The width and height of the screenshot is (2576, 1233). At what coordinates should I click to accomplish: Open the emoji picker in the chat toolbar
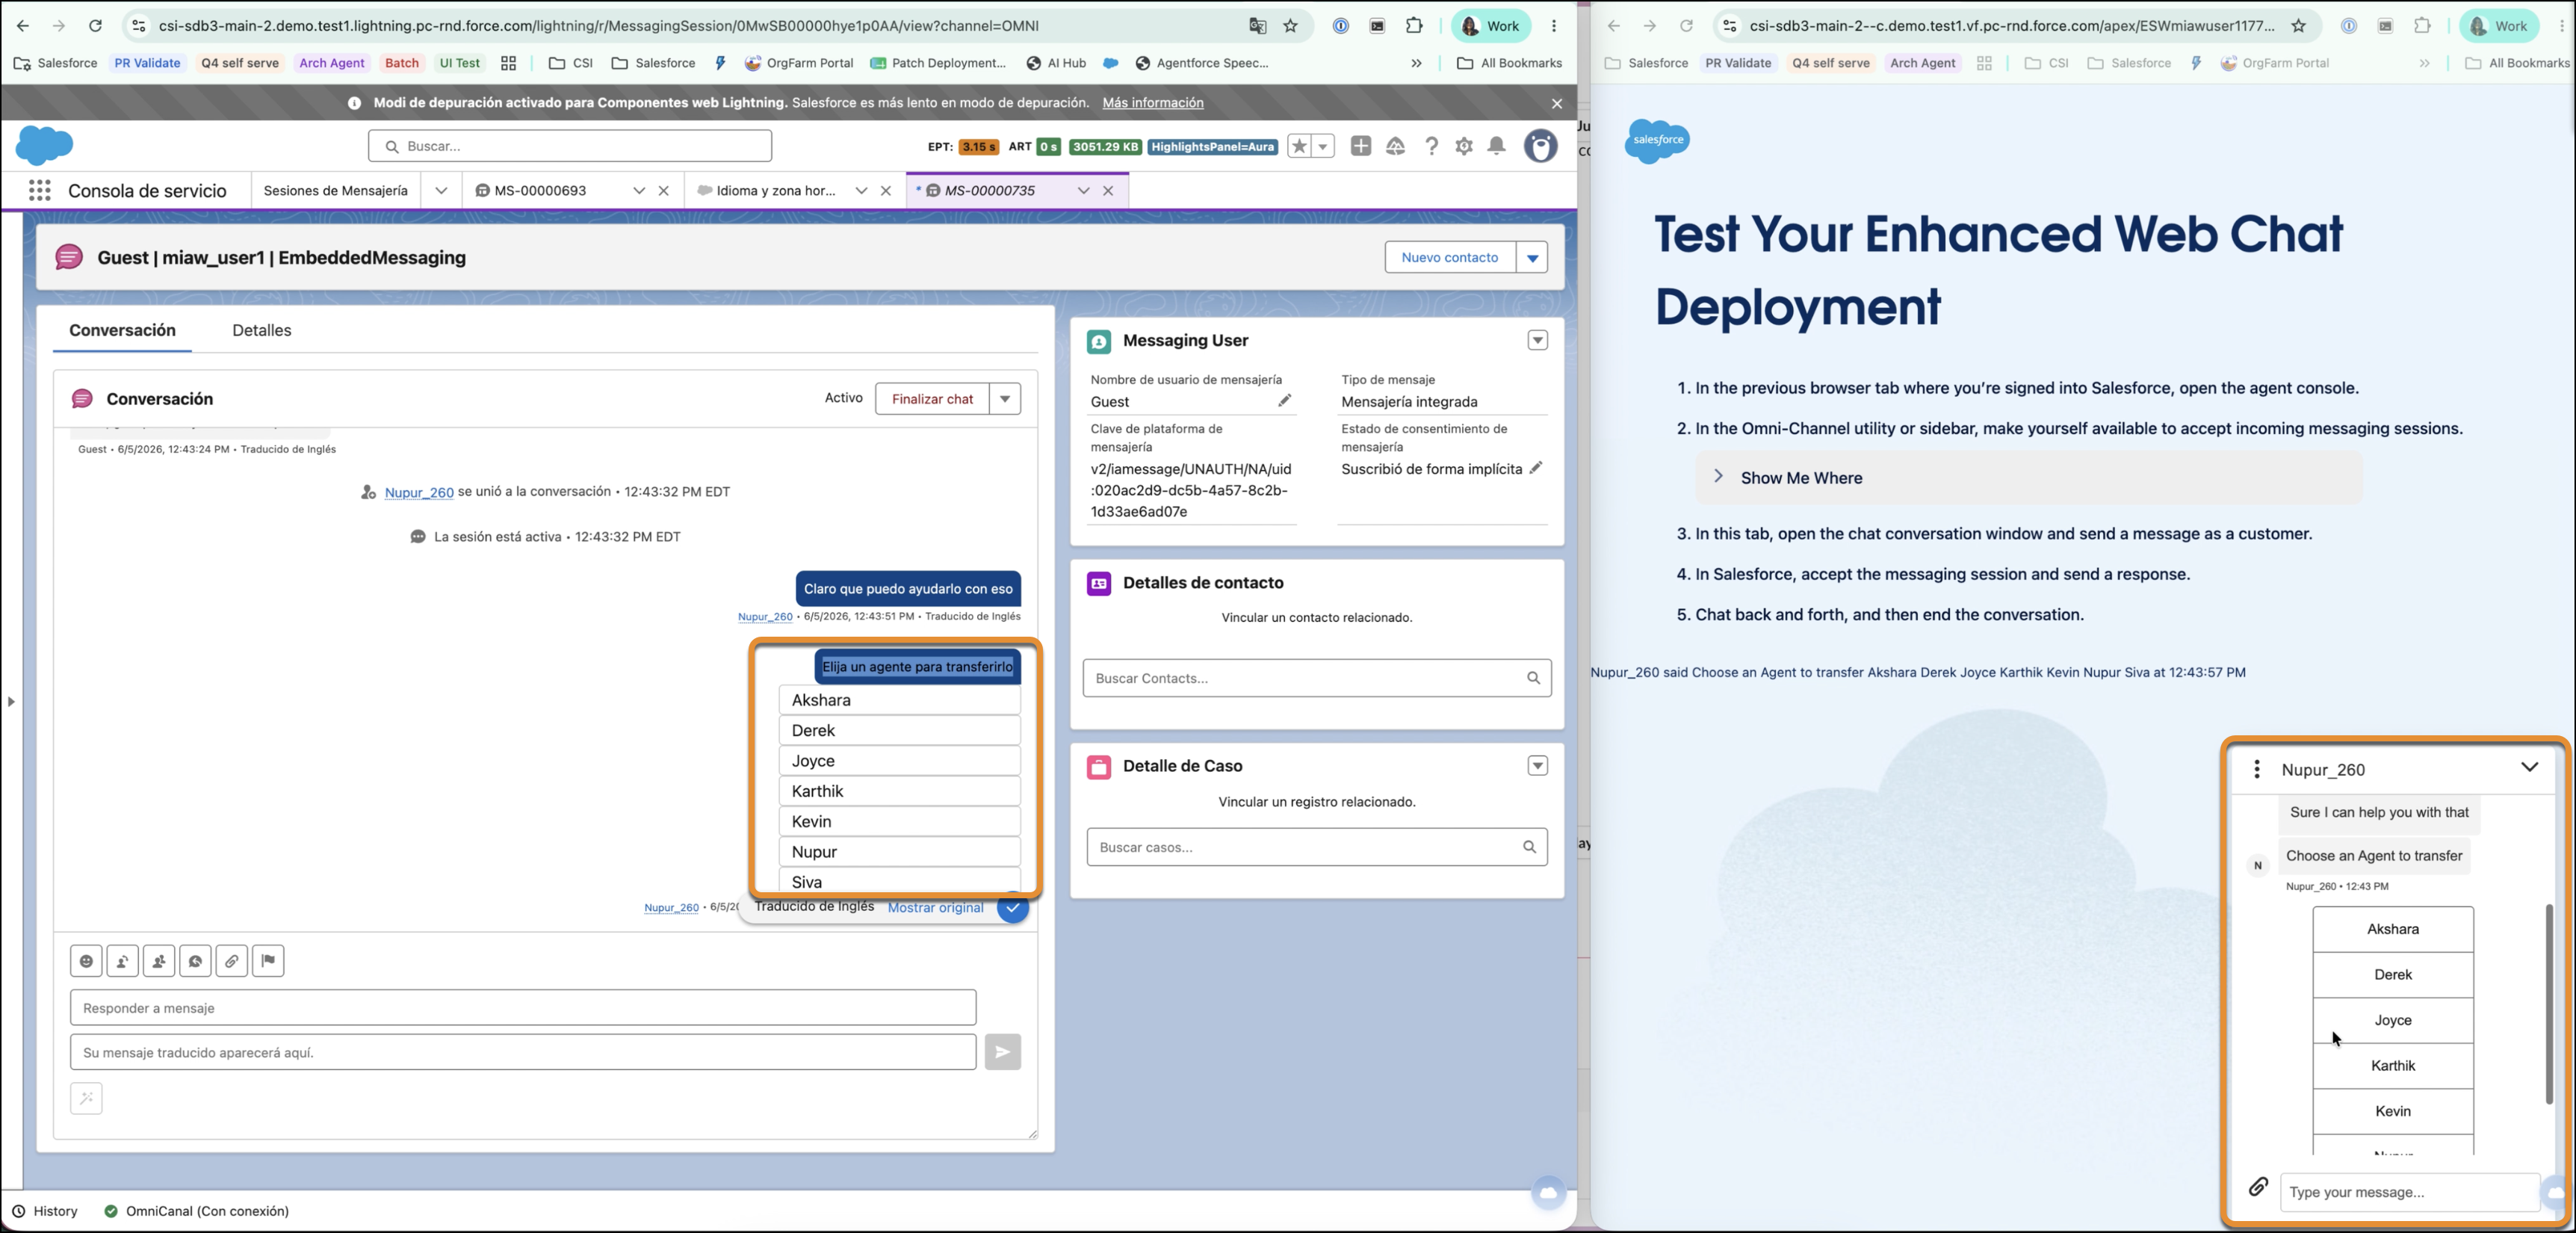tap(86, 961)
